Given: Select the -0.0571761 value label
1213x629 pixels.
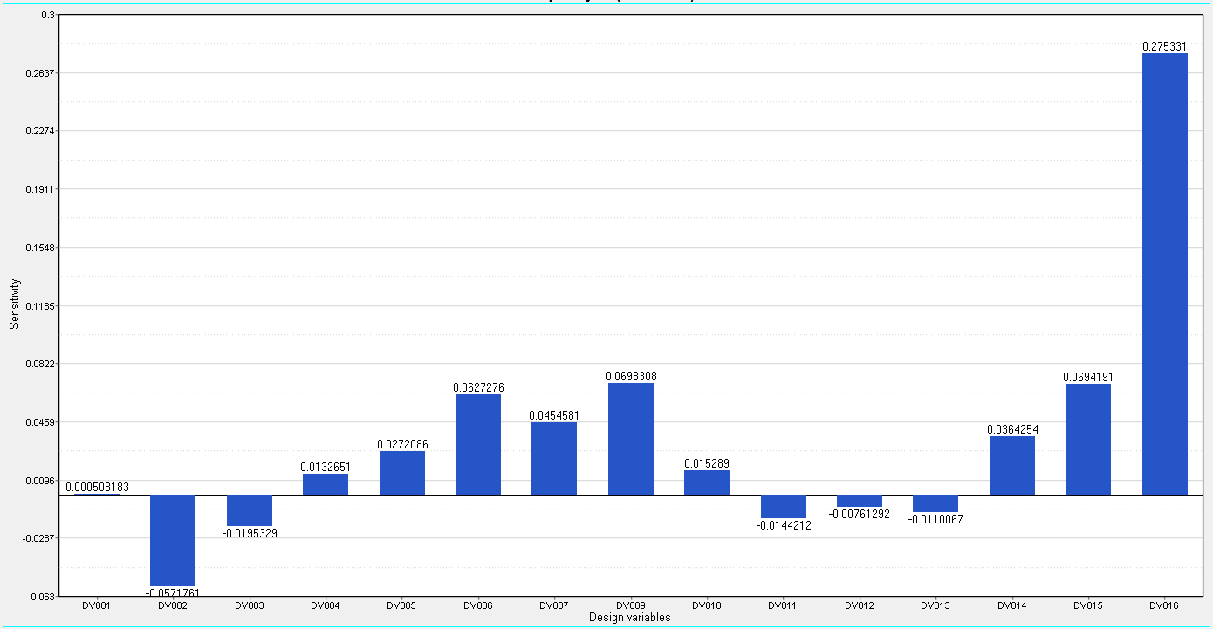Looking at the screenshot, I should pos(173,592).
